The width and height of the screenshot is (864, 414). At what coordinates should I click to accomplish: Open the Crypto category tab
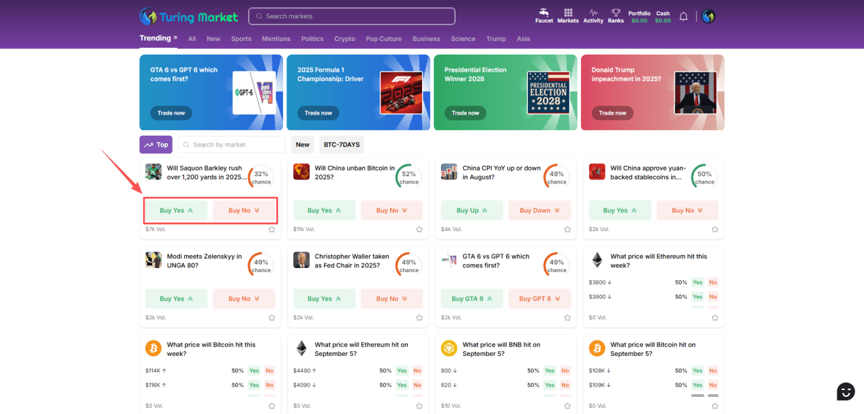344,39
